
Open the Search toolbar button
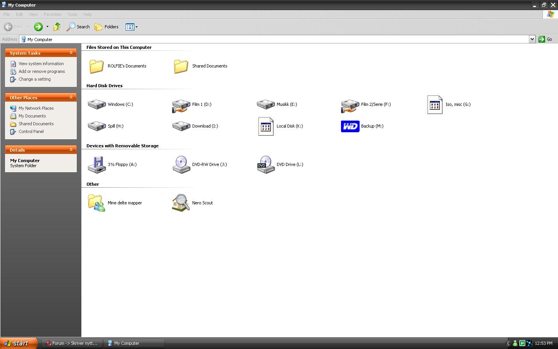[78, 27]
